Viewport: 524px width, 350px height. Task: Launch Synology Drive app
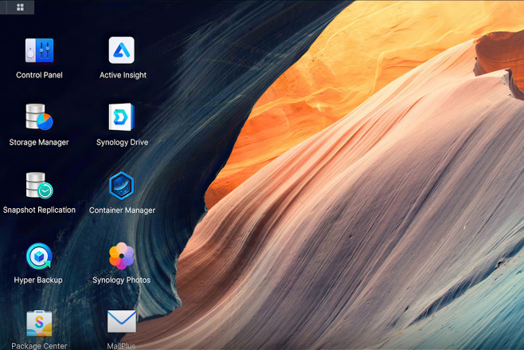pos(122,116)
